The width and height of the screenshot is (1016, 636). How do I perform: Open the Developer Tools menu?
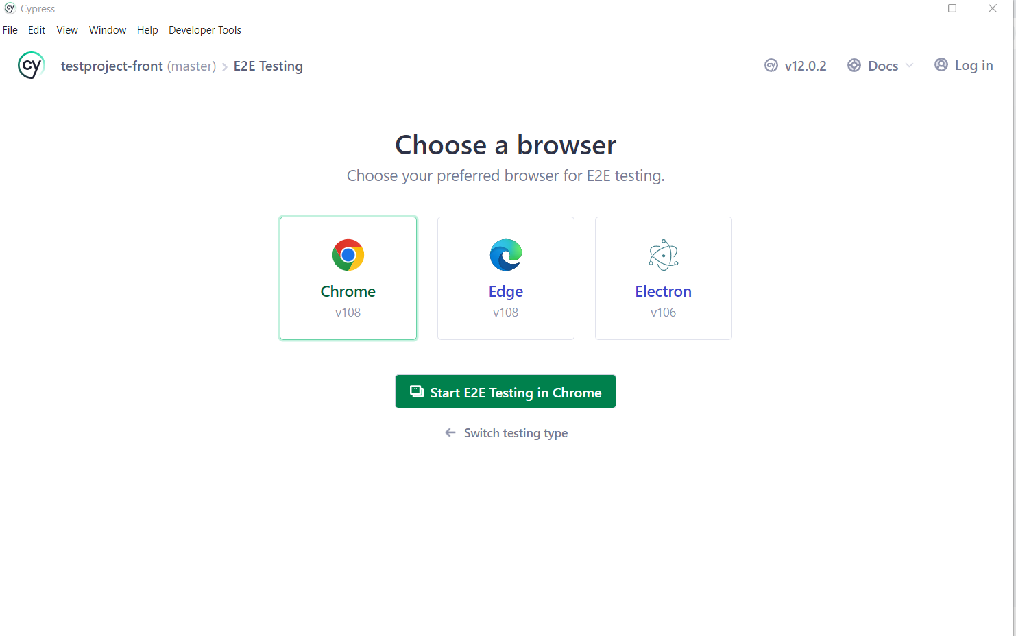point(204,29)
